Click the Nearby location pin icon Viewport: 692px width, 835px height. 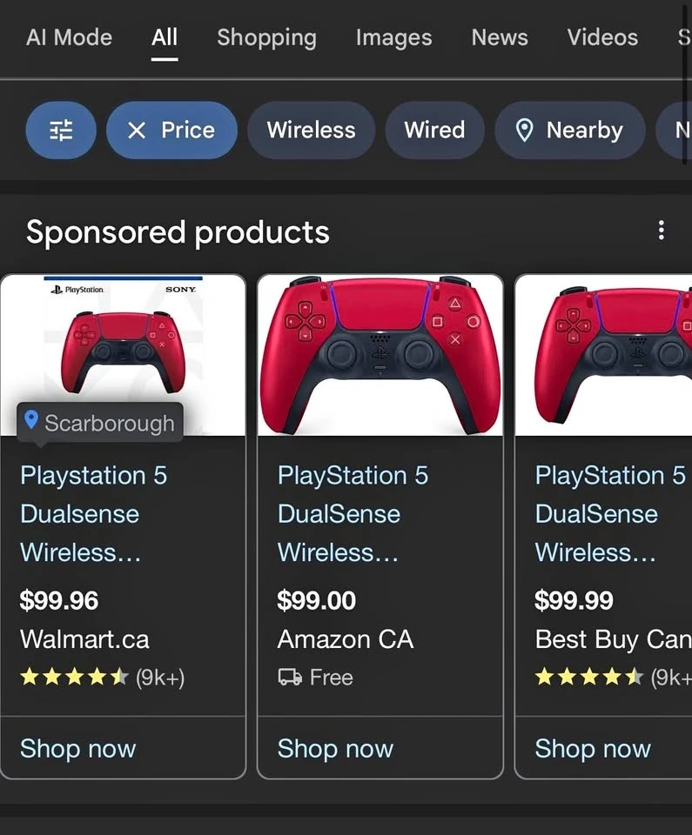525,130
